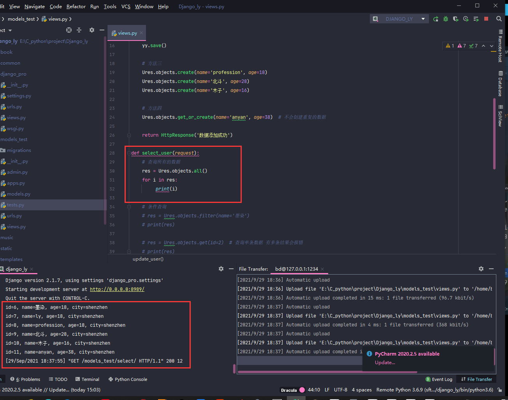Close the bd@127.0.0.1:1234 transfer tab
This screenshot has width=508, height=400.
click(322, 269)
